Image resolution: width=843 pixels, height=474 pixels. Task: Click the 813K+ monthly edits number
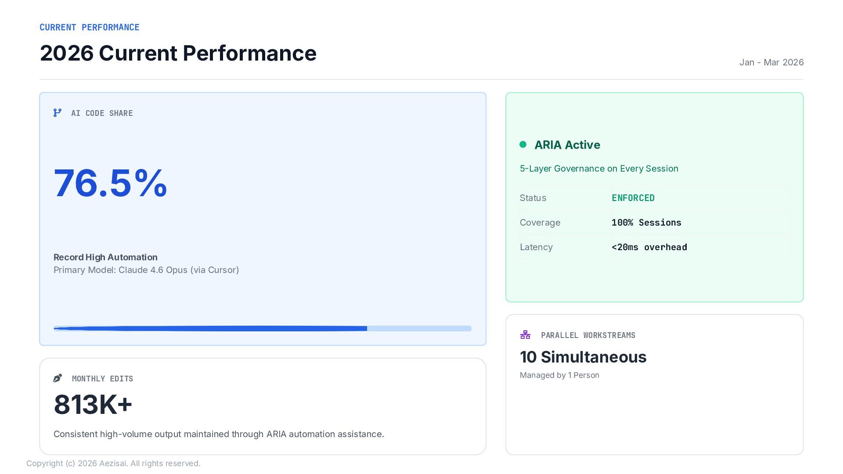click(93, 404)
